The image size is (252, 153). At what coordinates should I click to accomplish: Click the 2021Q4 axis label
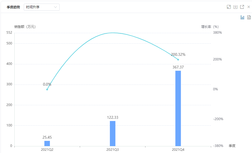[178, 149]
